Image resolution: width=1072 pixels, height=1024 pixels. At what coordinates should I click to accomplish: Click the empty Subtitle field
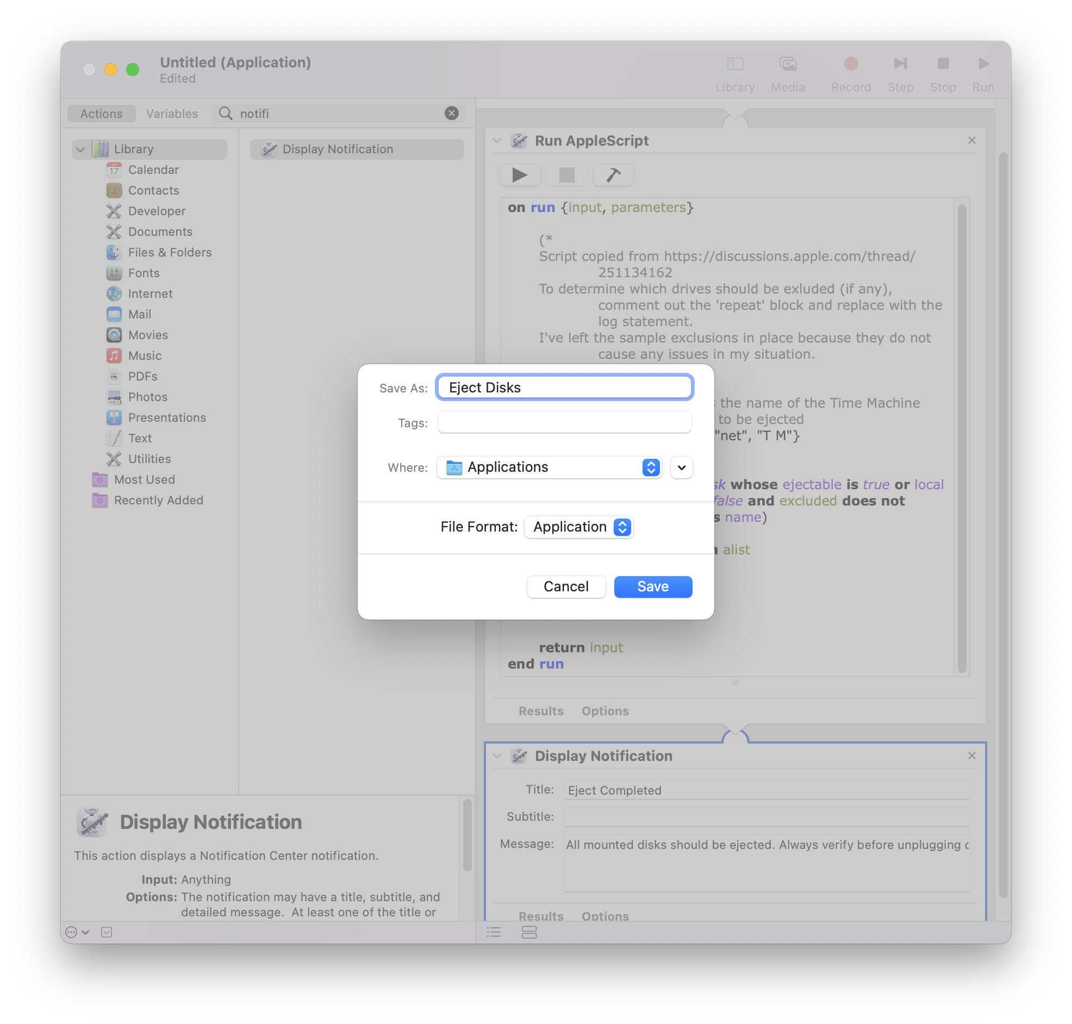click(x=767, y=817)
